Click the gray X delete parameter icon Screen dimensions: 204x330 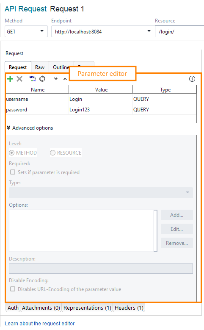19,79
